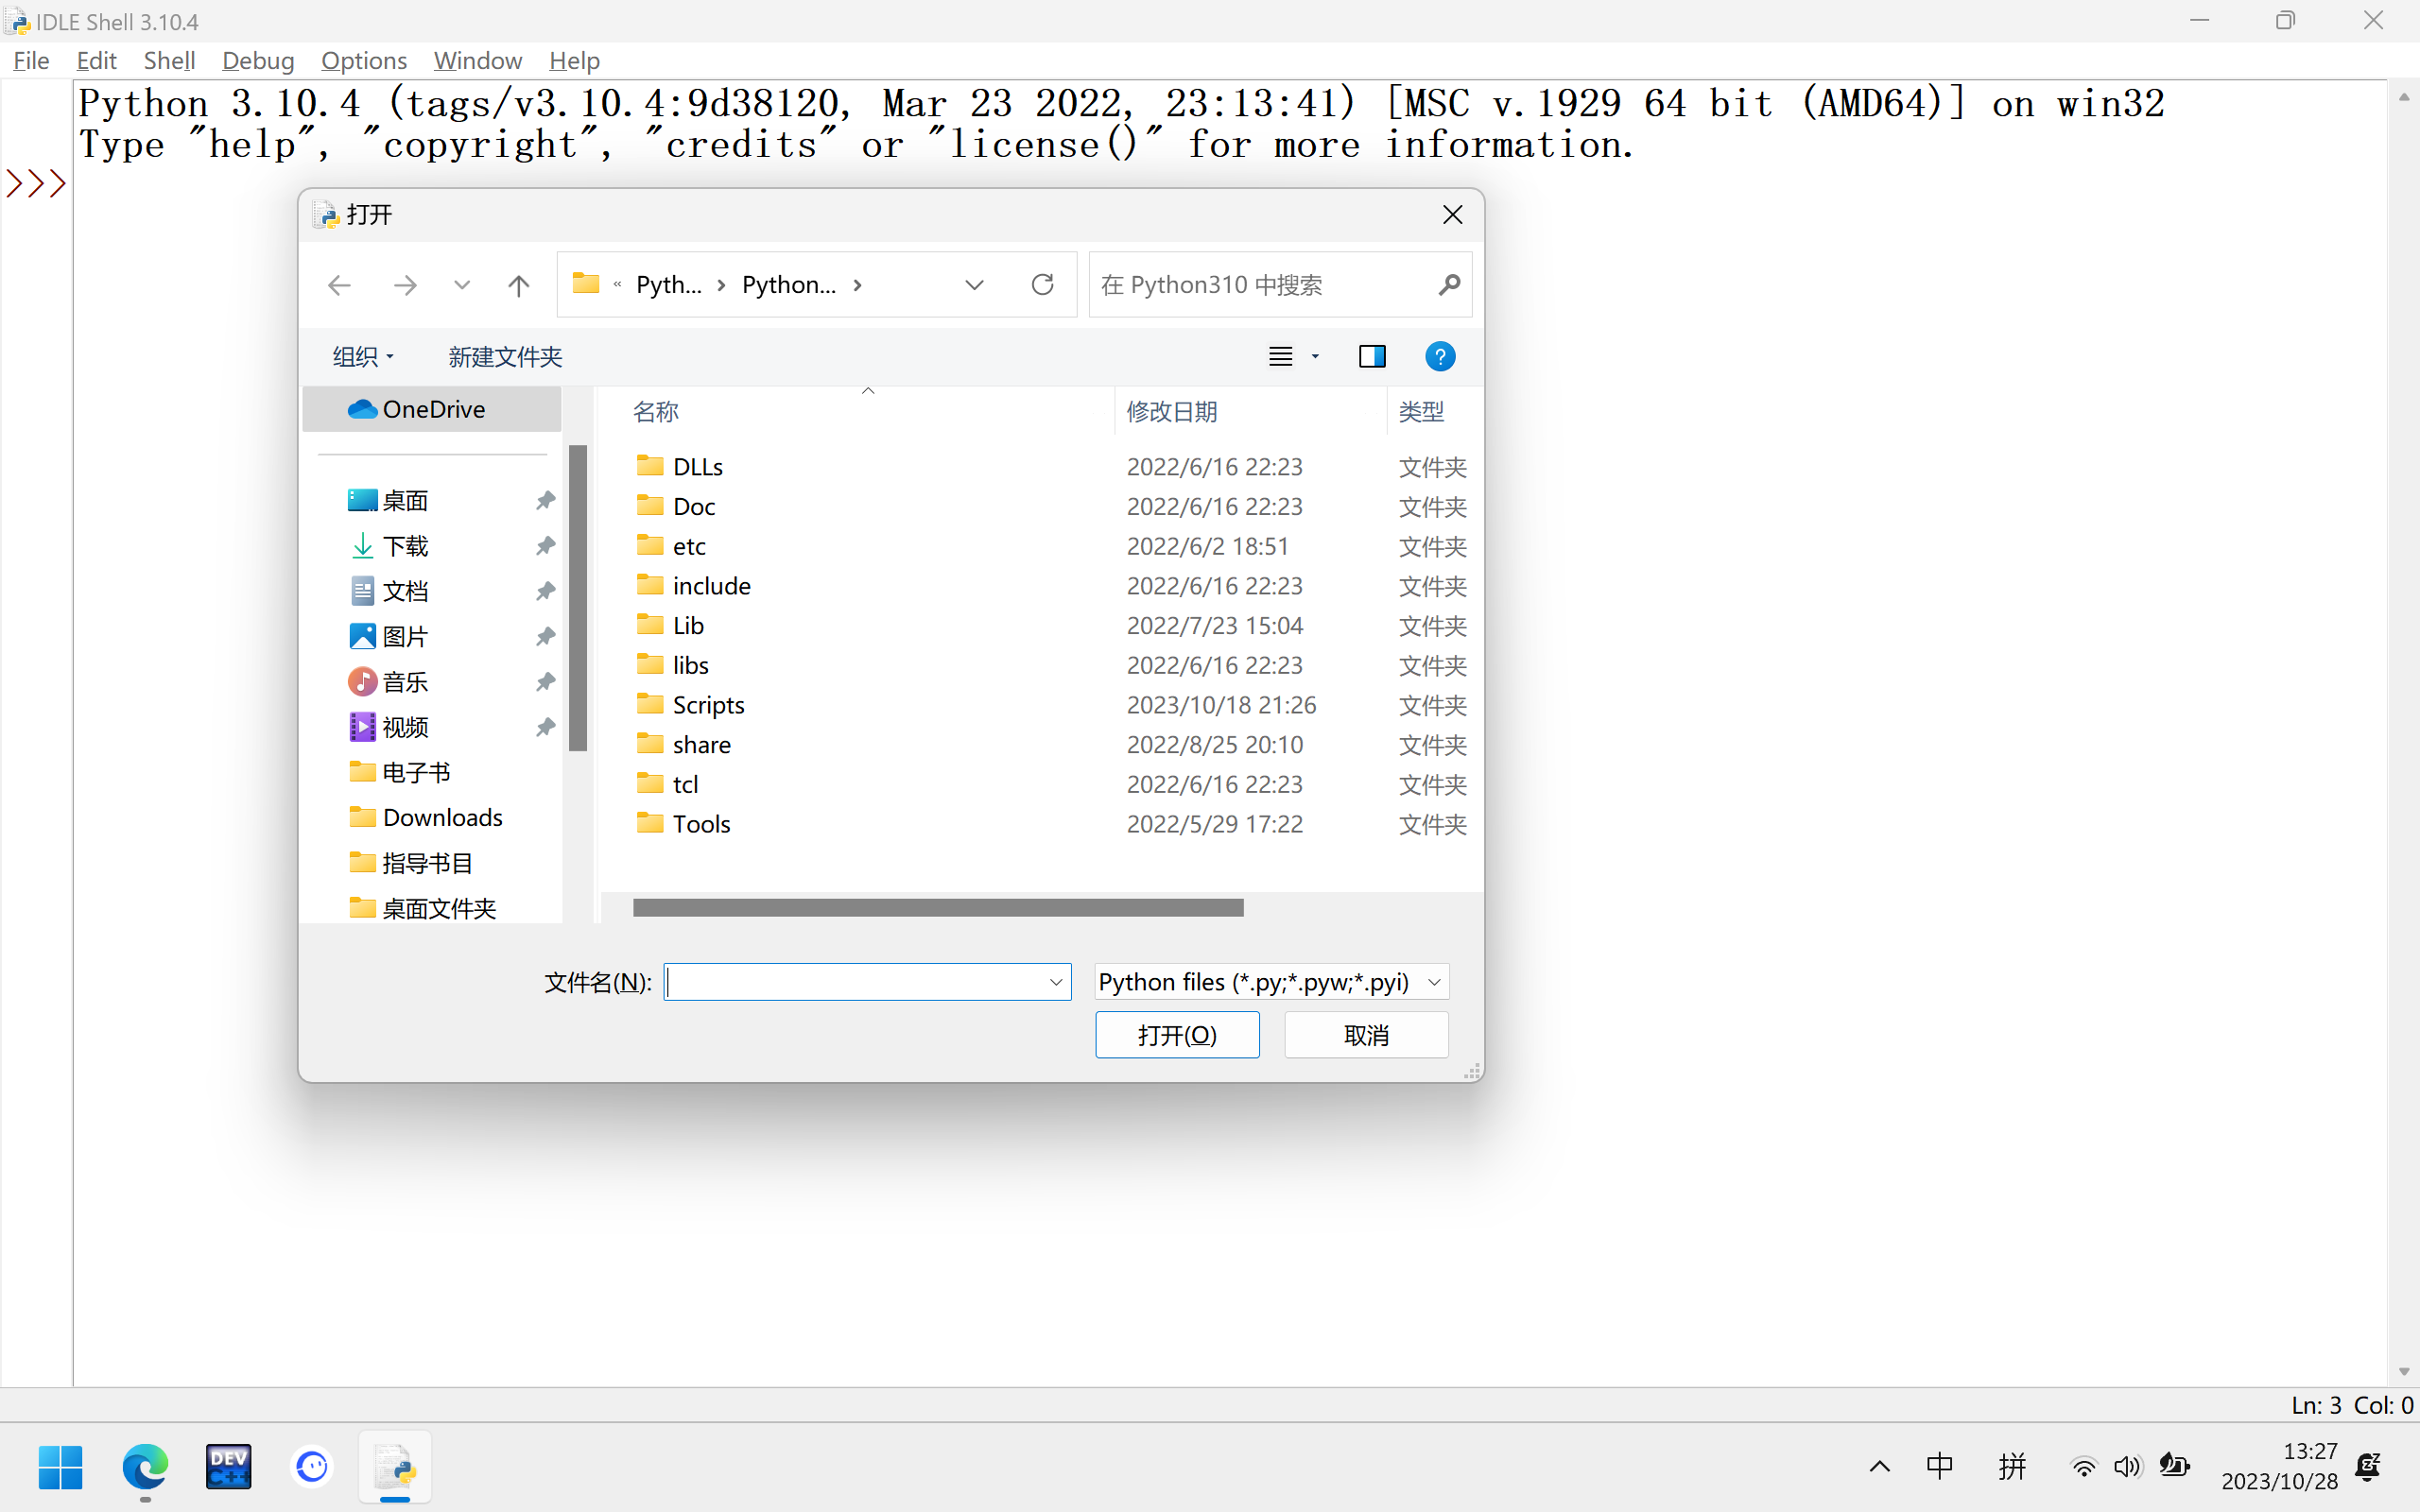This screenshot has height=1512, width=2420.
Task: Sort by 修改日期 column header
Action: tap(1171, 412)
